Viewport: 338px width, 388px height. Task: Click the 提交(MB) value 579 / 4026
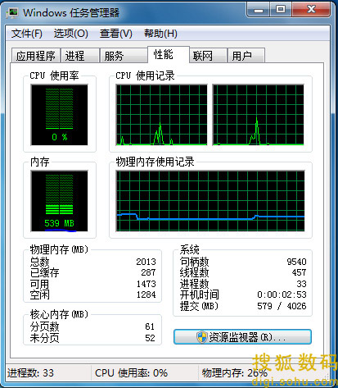pos(282,306)
